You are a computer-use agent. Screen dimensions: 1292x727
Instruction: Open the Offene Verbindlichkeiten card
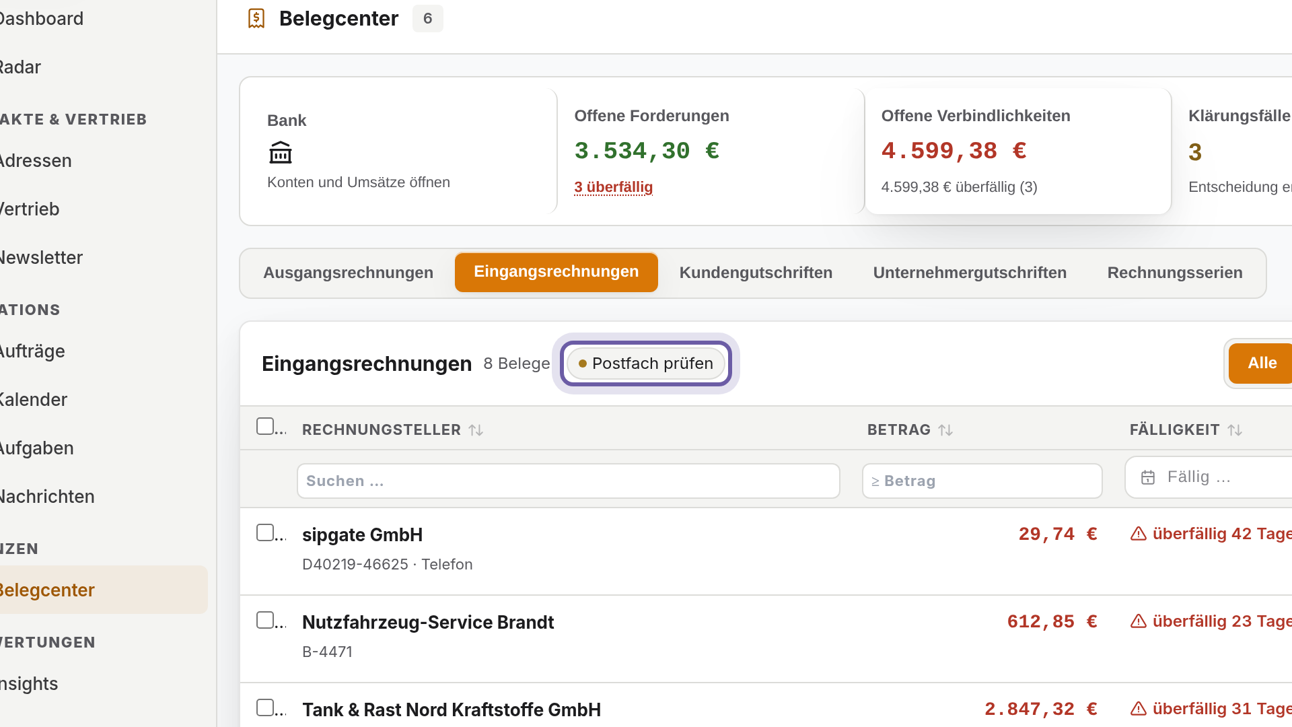(1018, 151)
